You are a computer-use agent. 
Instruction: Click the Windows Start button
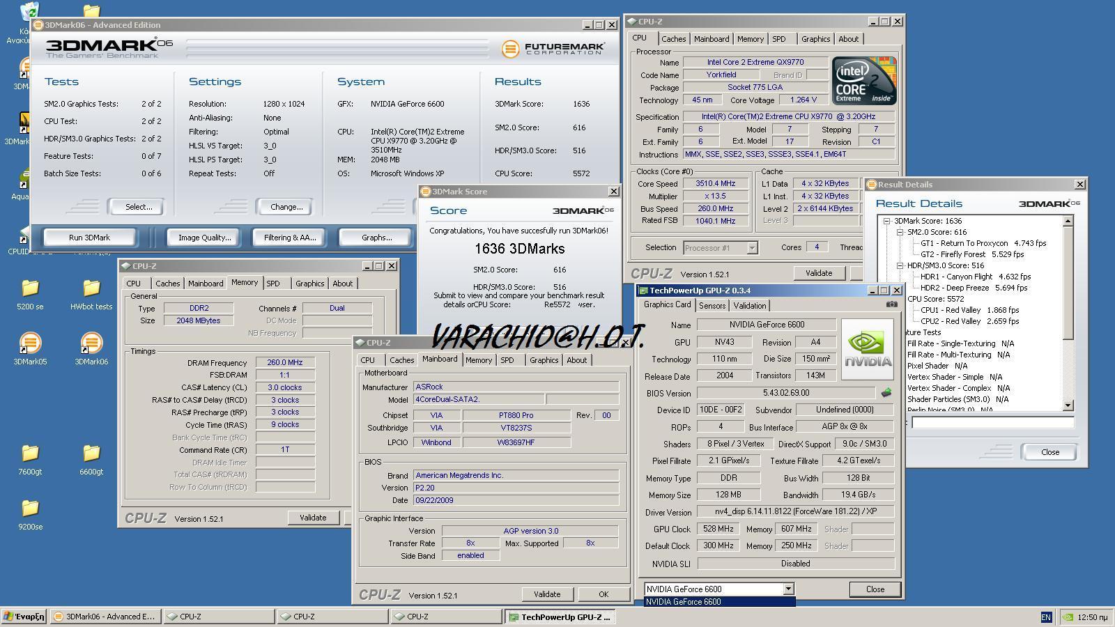tap(24, 617)
